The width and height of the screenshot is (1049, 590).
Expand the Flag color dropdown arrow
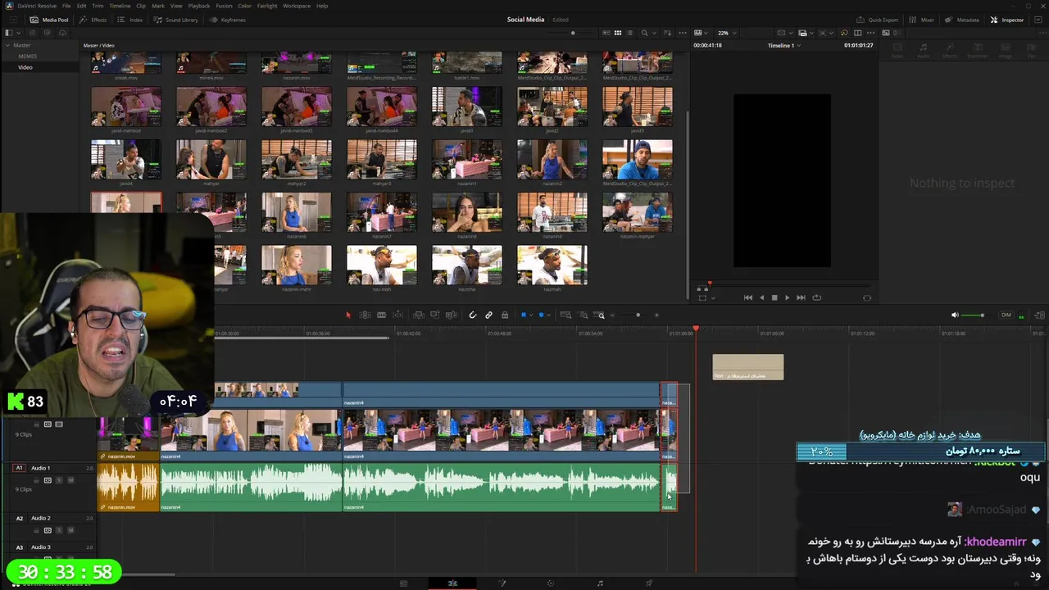(531, 315)
